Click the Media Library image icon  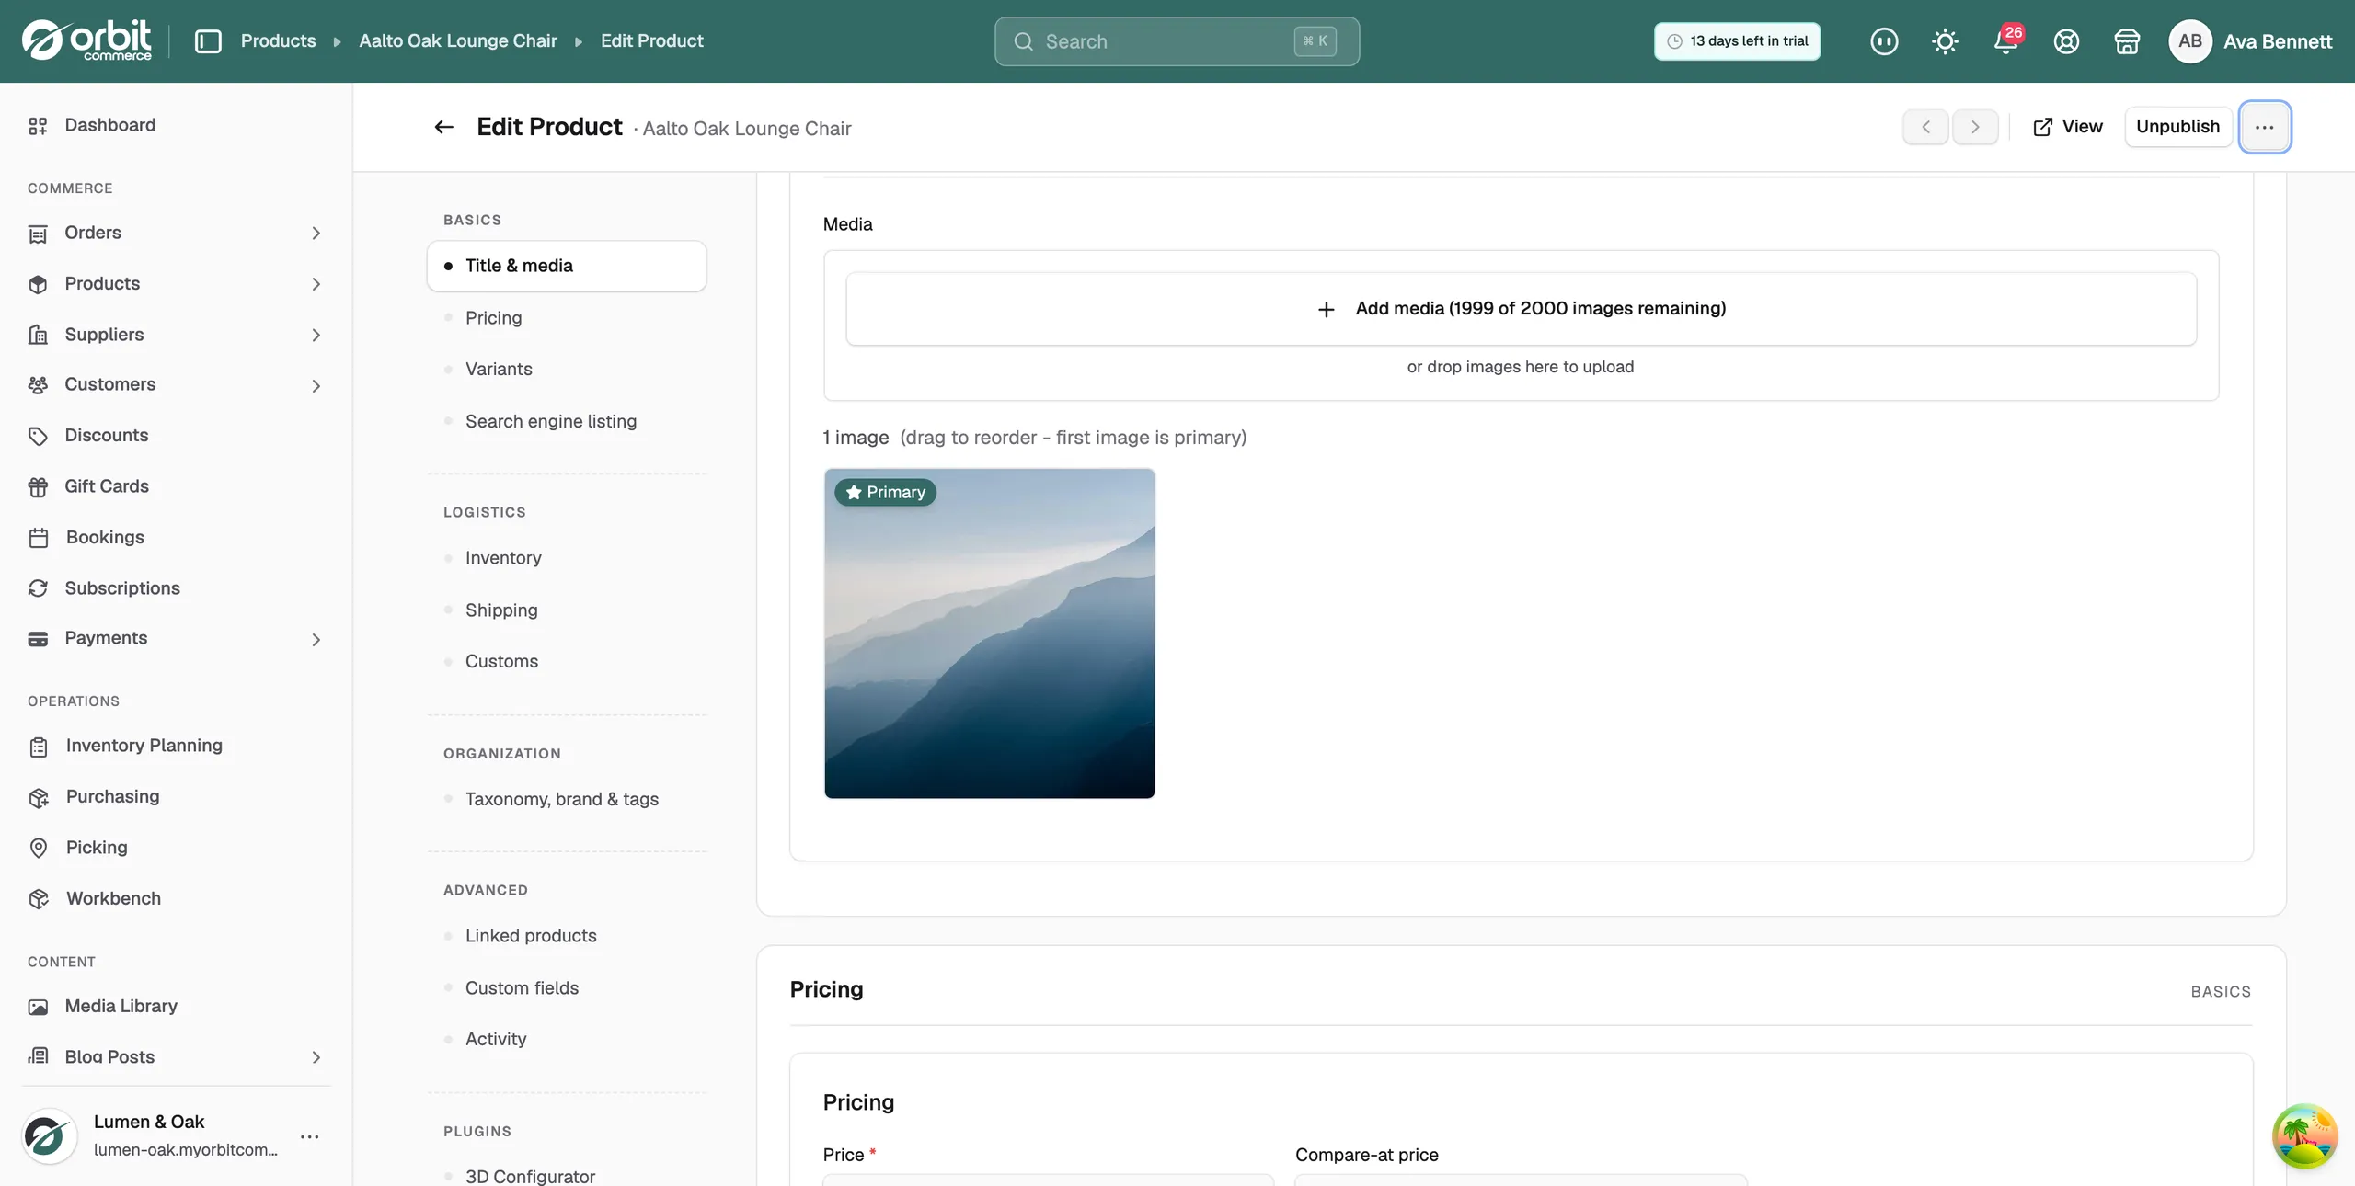click(x=38, y=1007)
